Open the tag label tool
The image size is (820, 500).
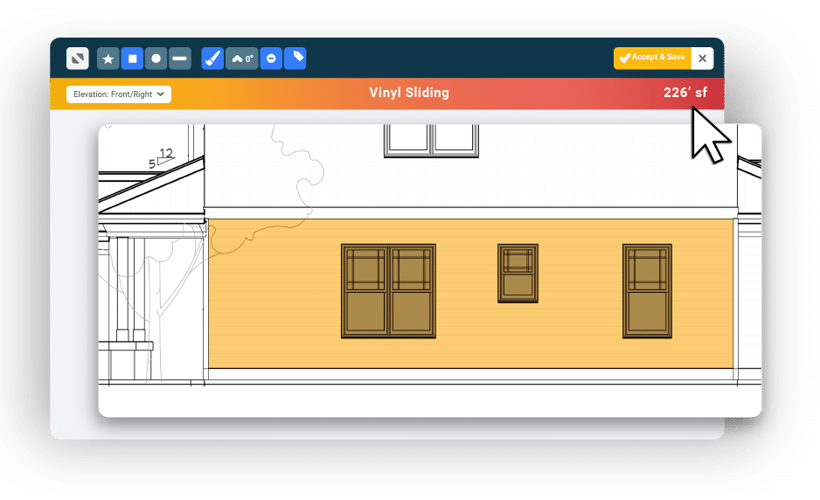tap(295, 59)
